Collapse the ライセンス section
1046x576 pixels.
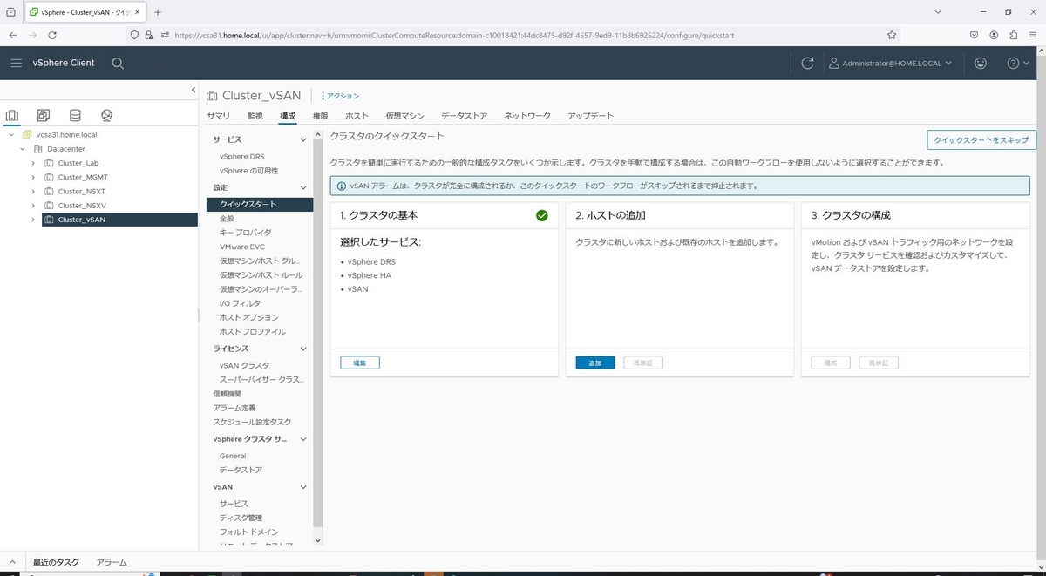(x=303, y=349)
